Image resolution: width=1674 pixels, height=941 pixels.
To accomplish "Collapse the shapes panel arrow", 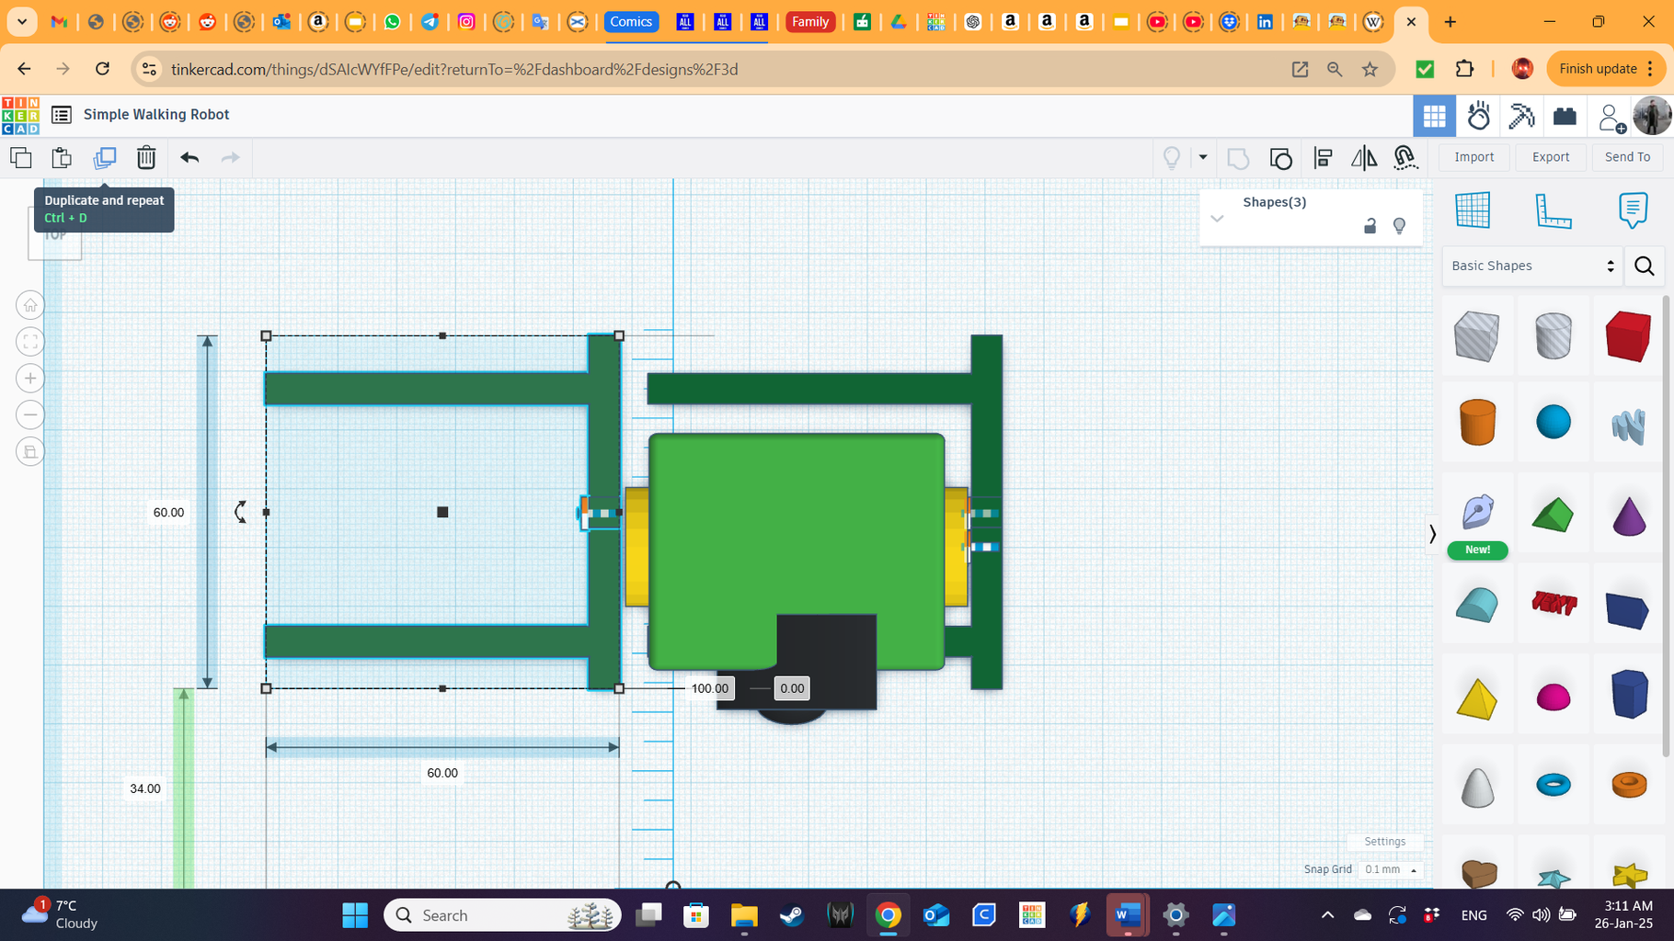I will point(1432,534).
